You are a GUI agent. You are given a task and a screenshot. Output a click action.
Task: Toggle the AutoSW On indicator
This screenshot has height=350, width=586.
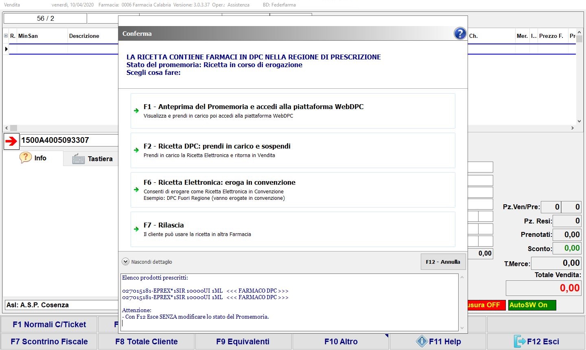click(531, 305)
